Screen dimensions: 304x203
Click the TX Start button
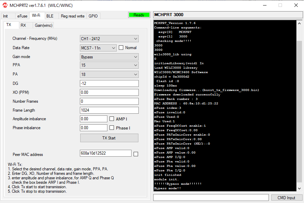point(109,138)
